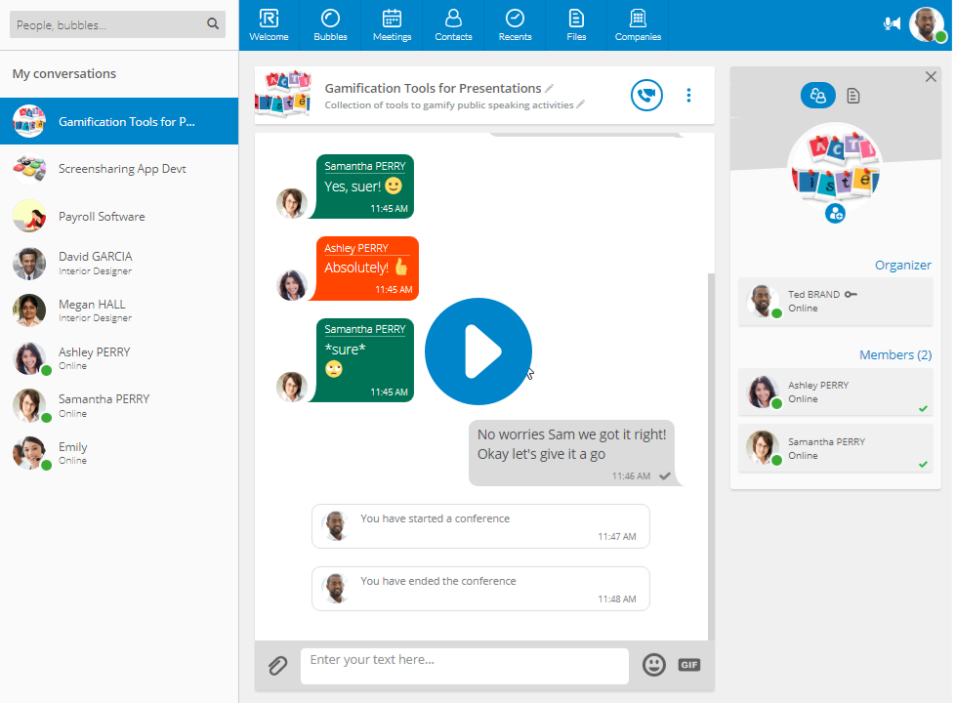Open the user profile avatar menu
The height and width of the screenshot is (703, 957).
pyautogui.click(x=927, y=24)
